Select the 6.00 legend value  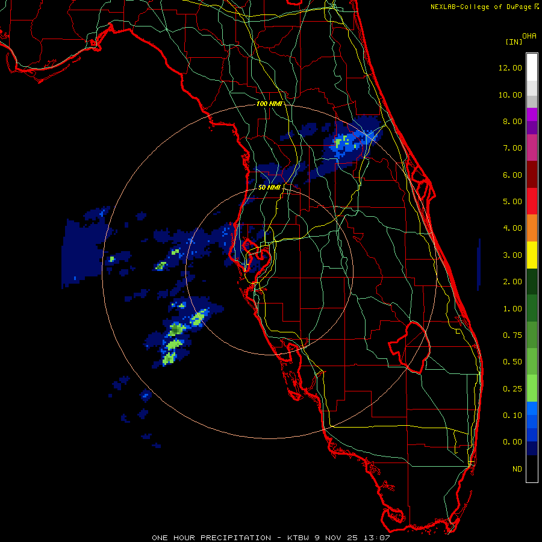(512, 175)
